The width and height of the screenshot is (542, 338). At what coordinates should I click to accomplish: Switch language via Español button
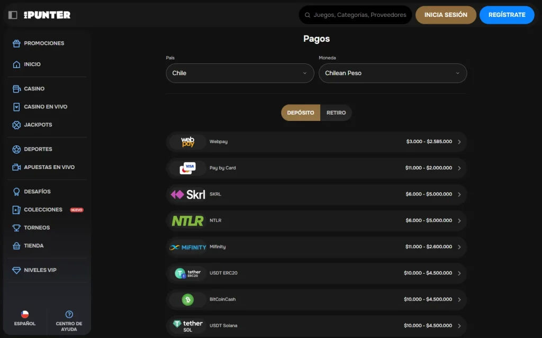pos(25,318)
